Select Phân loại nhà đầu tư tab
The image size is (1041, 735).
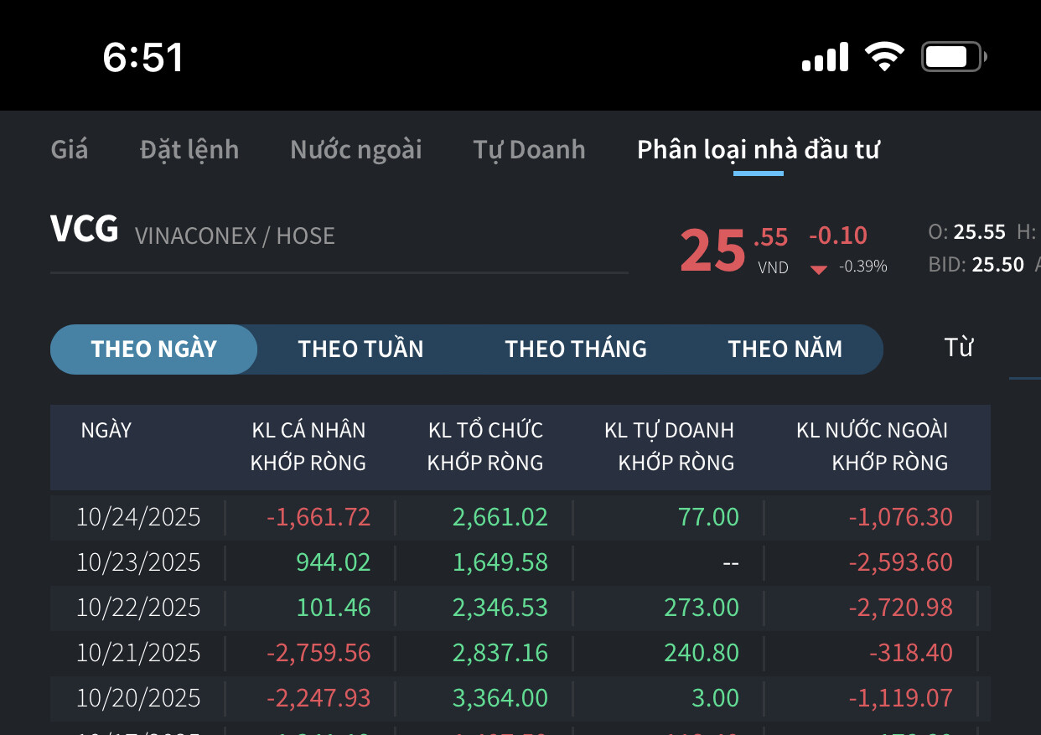point(758,150)
